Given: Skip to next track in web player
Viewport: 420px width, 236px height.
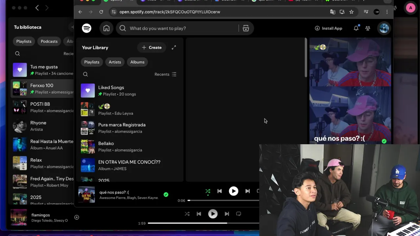Looking at the screenshot, I should 247,191.
